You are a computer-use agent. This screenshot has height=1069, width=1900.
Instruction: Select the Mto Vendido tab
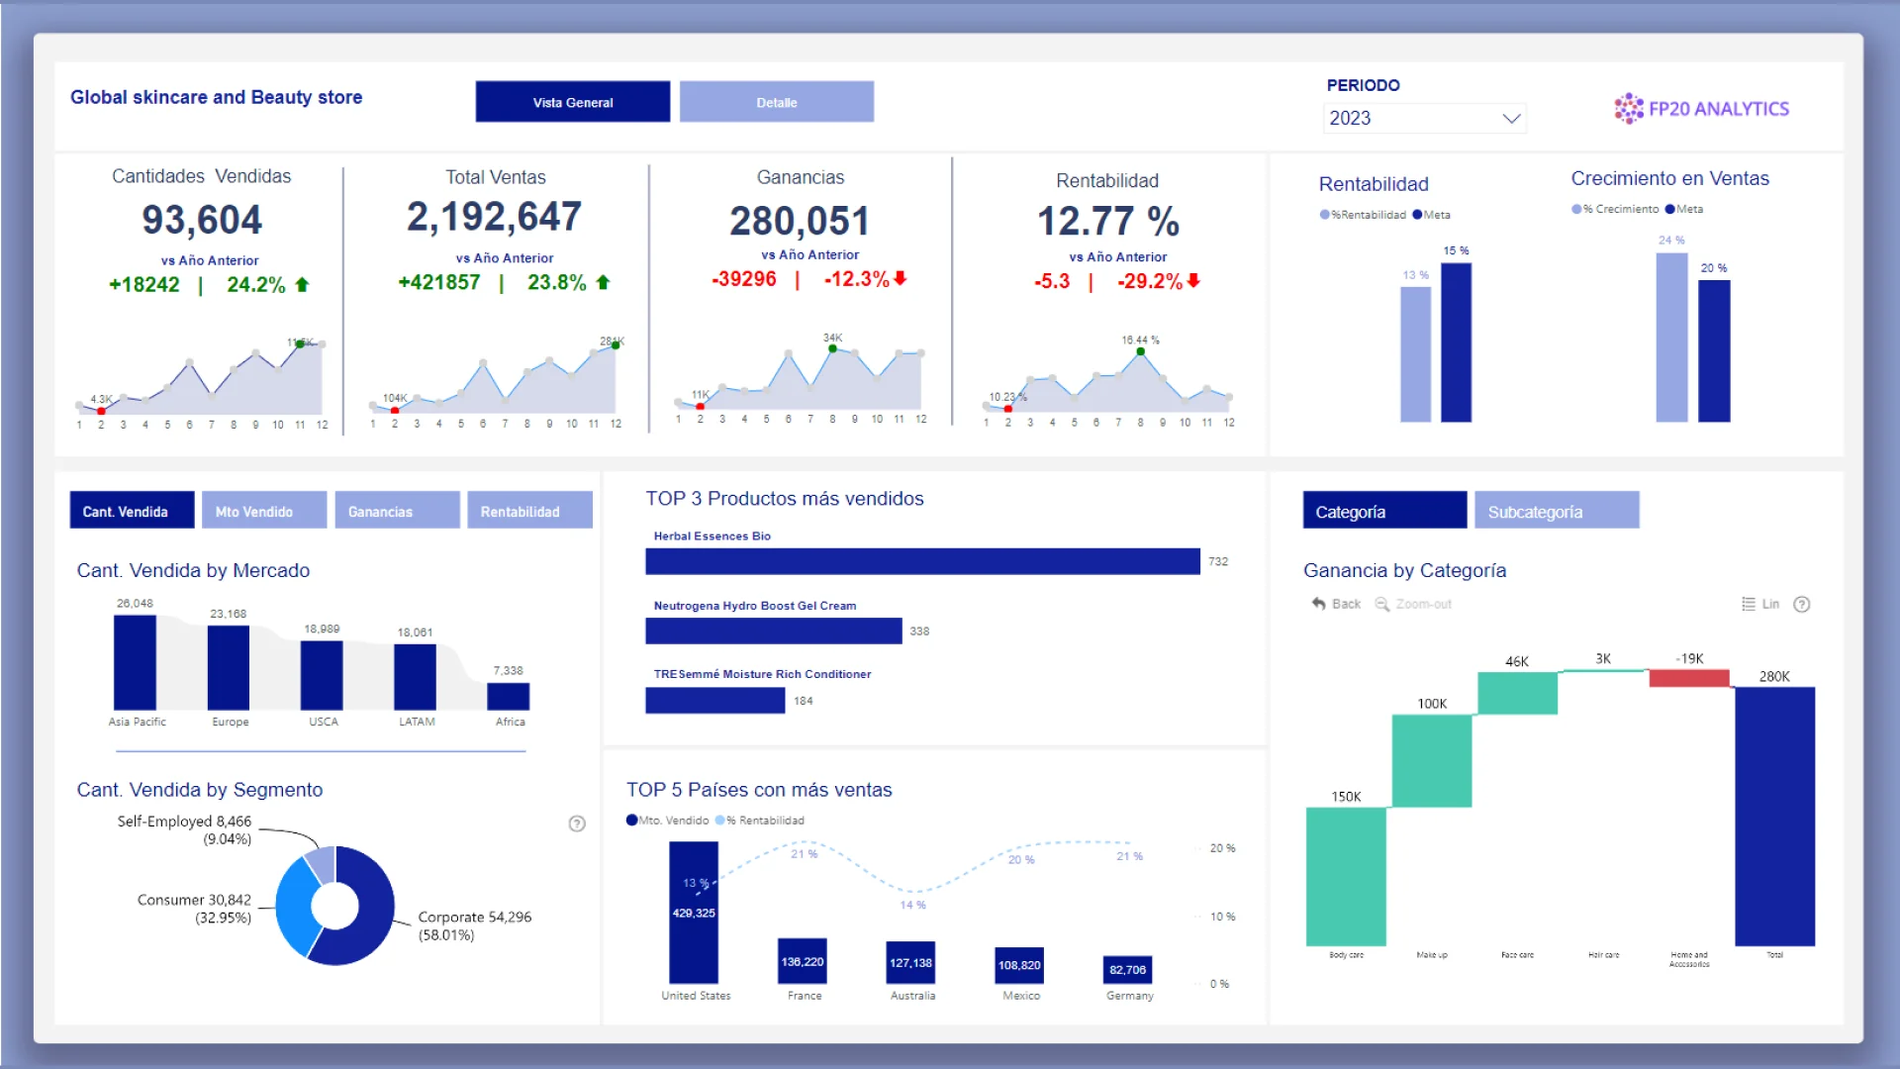(x=264, y=511)
